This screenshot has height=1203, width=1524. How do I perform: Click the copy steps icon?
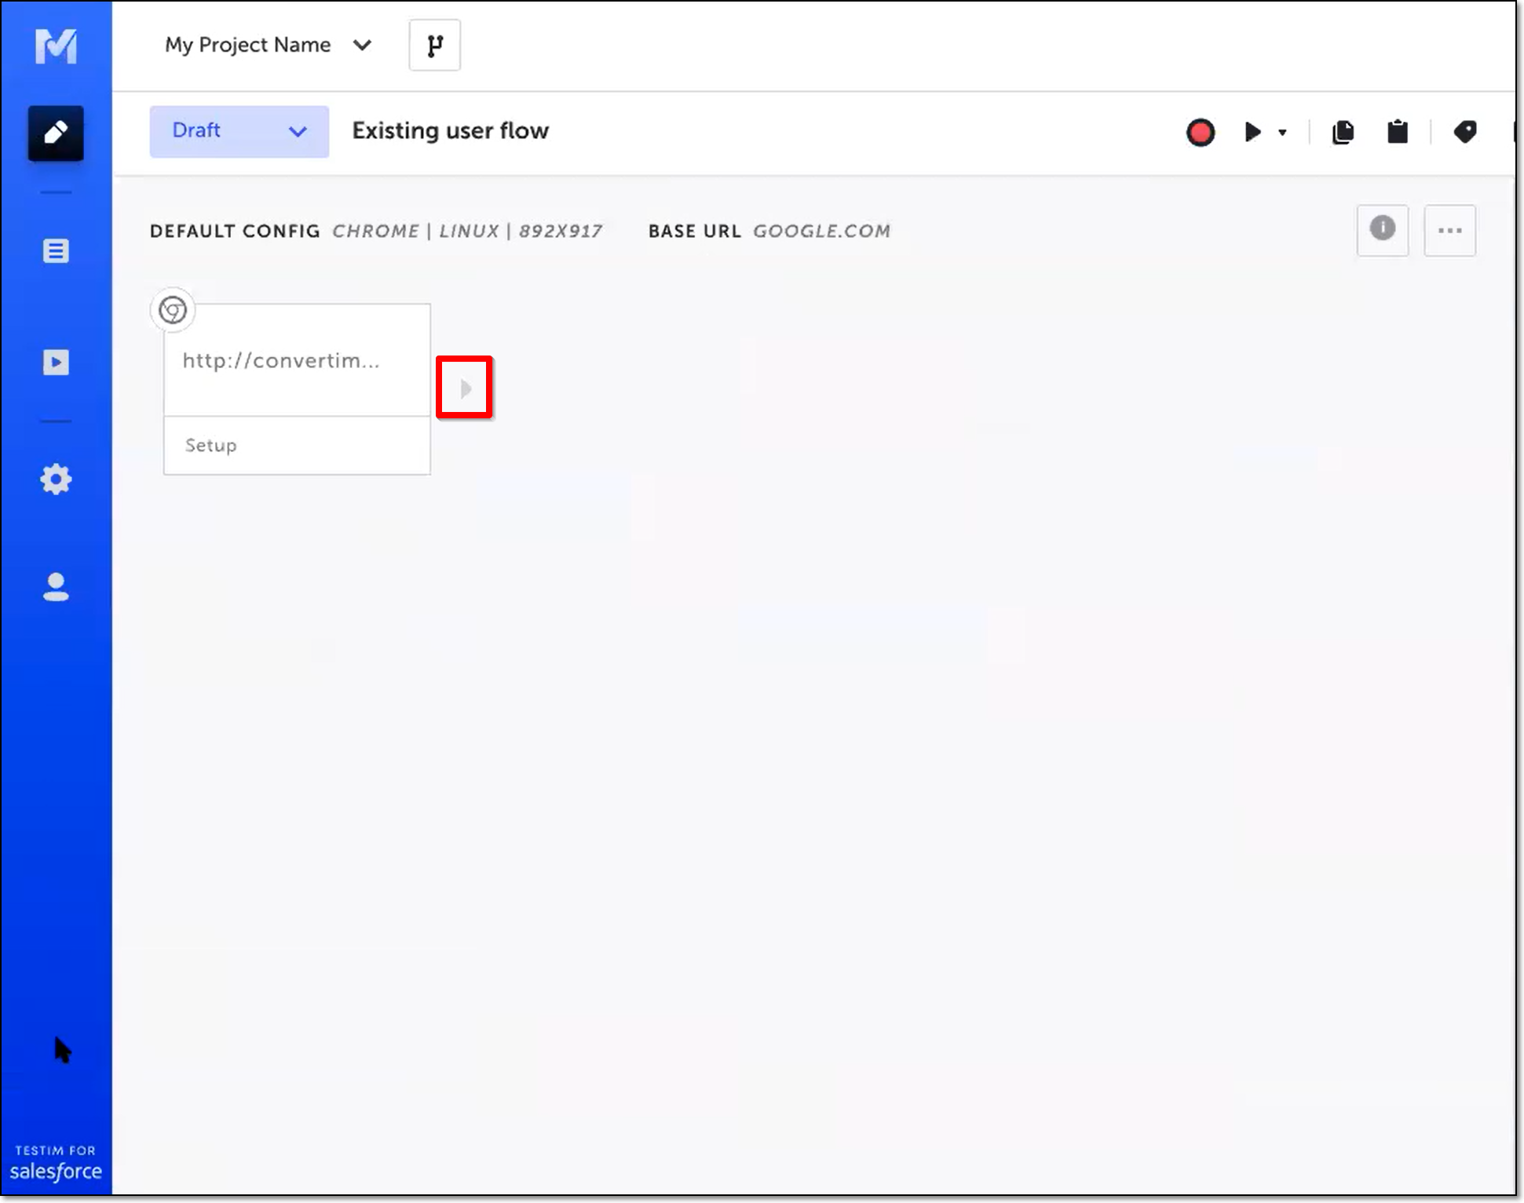(x=1343, y=132)
